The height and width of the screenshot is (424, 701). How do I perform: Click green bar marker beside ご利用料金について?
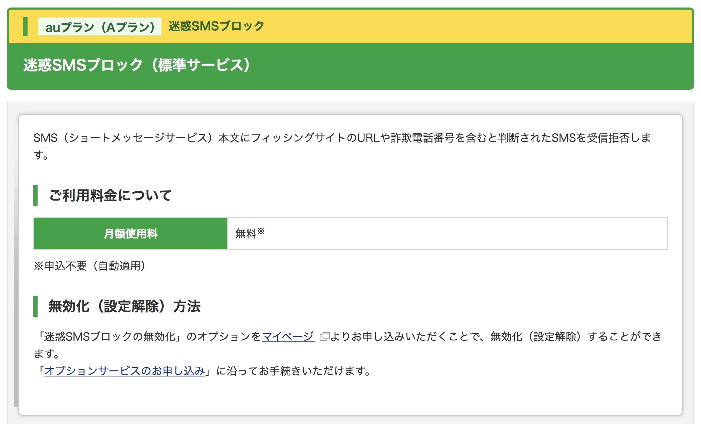click(x=35, y=196)
